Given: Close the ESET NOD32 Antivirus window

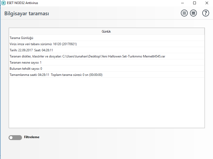Looking at the screenshot, I should (x=207, y=3).
